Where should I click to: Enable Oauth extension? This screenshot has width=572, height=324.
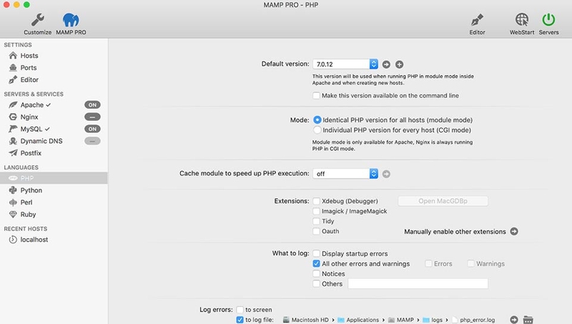(x=316, y=231)
